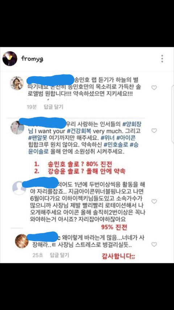Open the #민호솔로 hashtag
This screenshot has height=310, width=174.
coord(116,145)
